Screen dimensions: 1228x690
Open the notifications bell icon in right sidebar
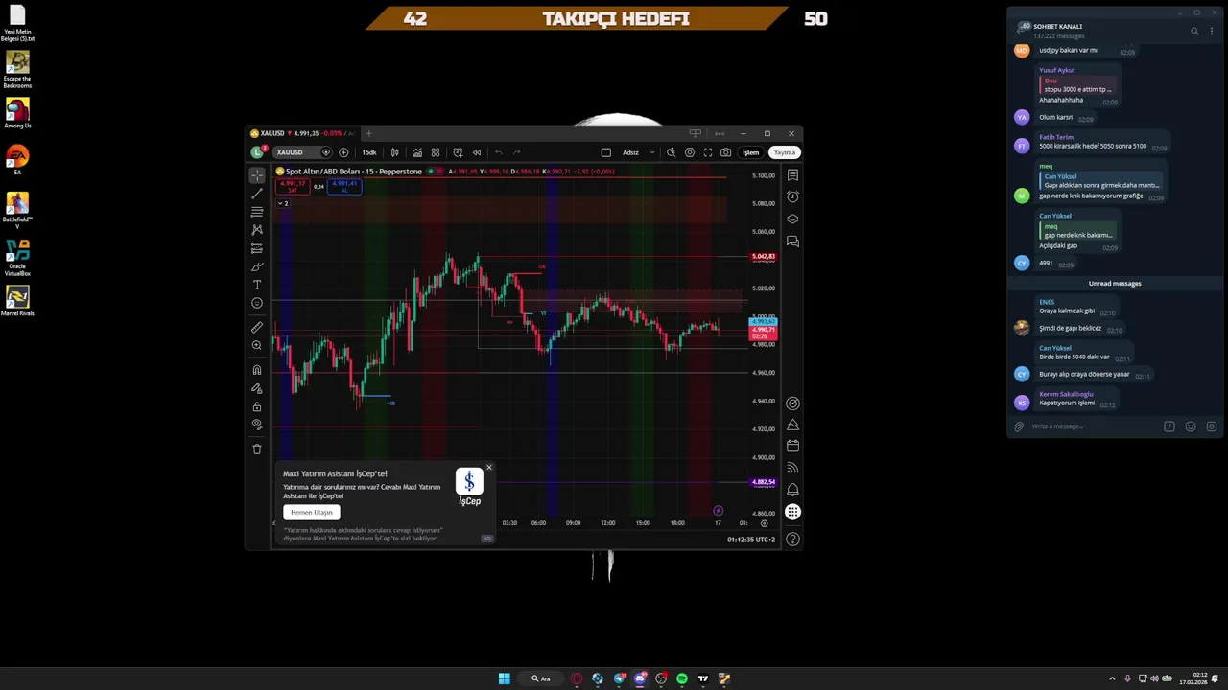(792, 490)
